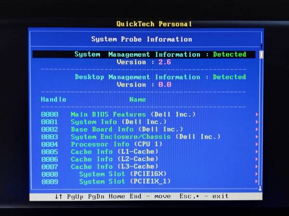The height and width of the screenshot is (216, 289).
Task: Click the scrollbar up arrow
Action: point(261,46)
